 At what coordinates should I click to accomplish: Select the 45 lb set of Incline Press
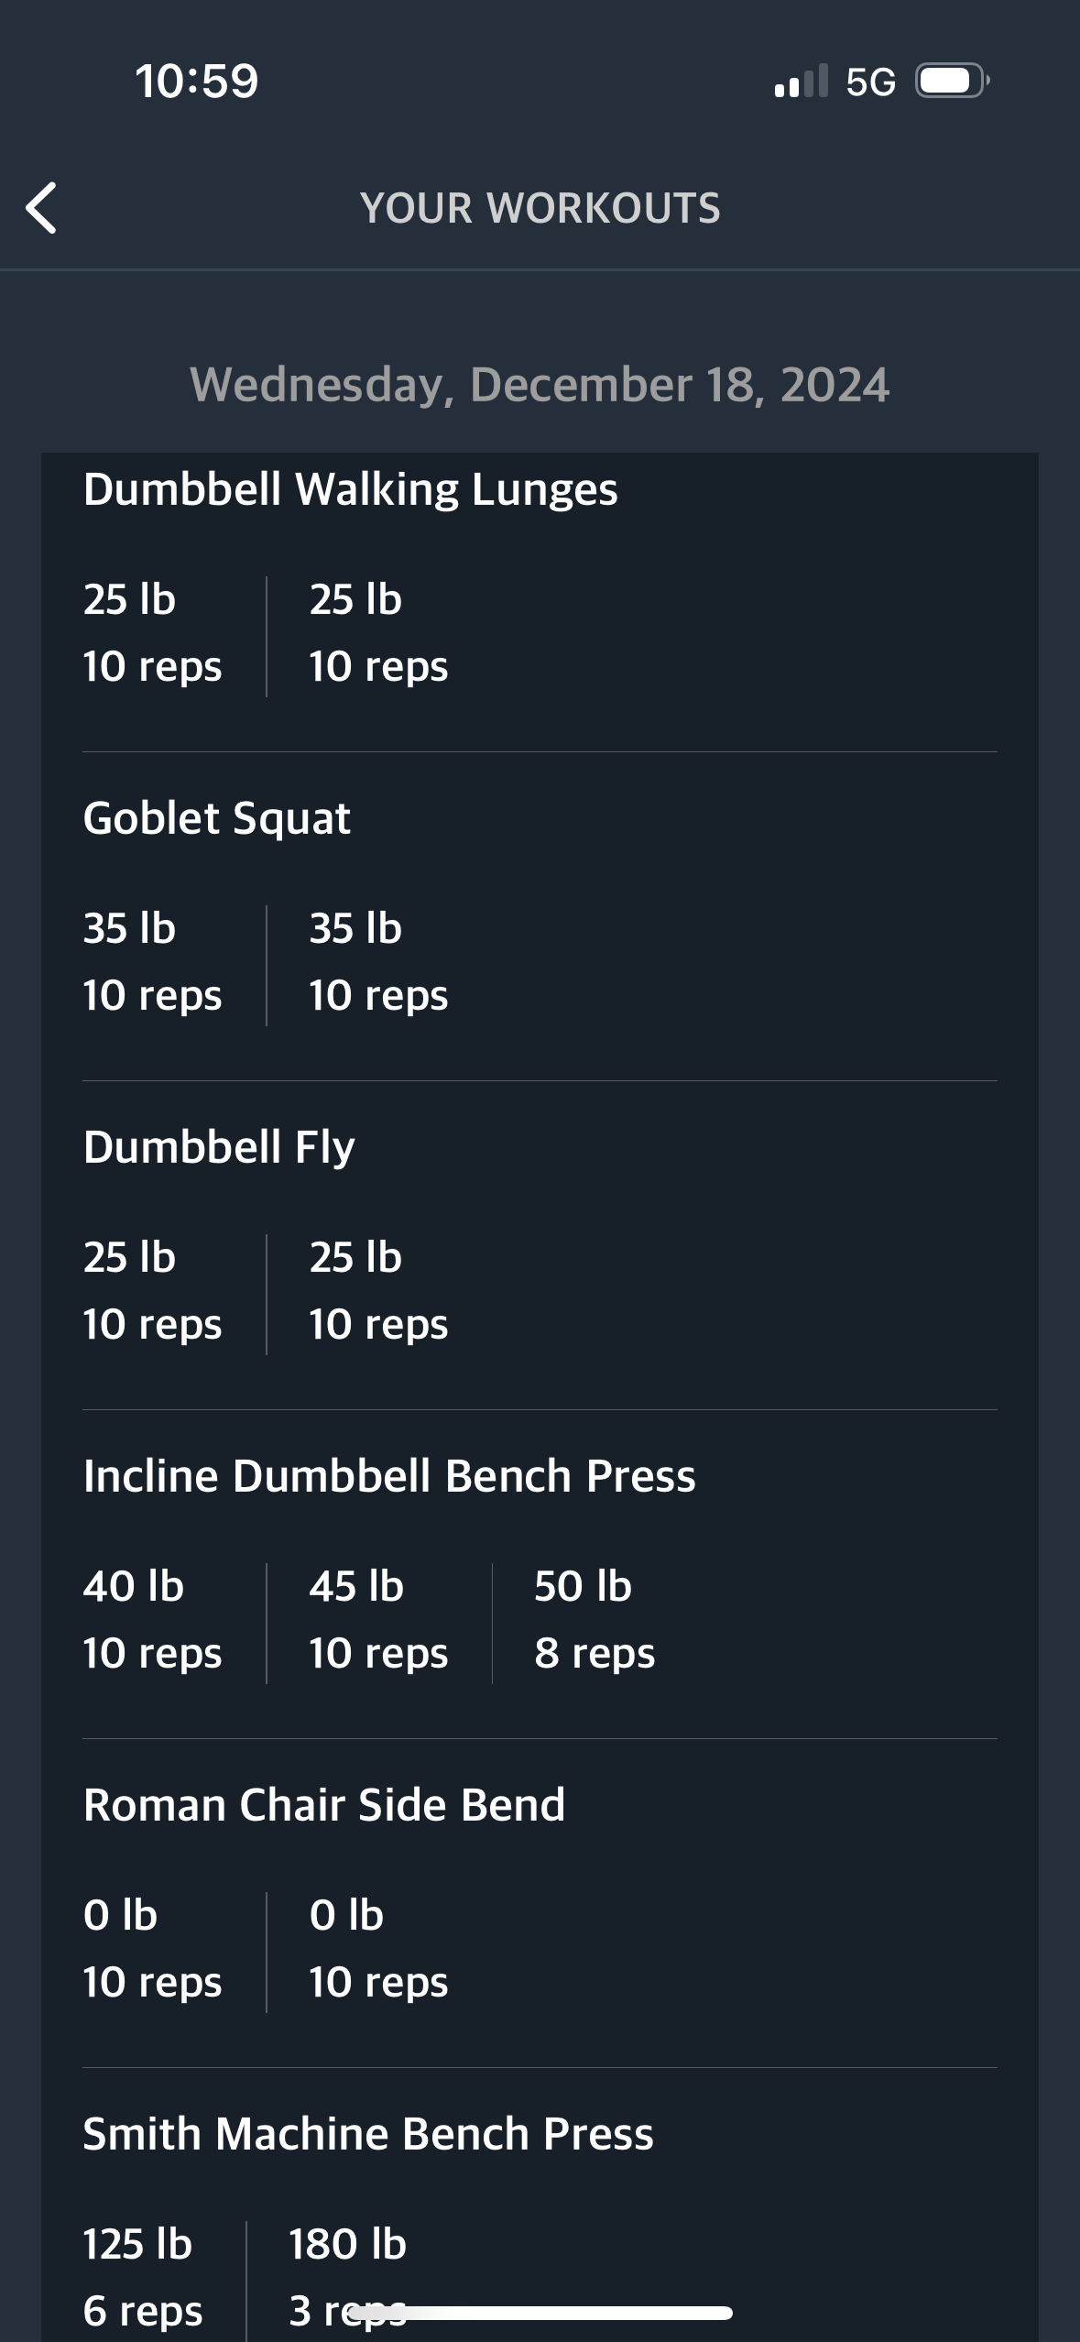pos(378,1620)
